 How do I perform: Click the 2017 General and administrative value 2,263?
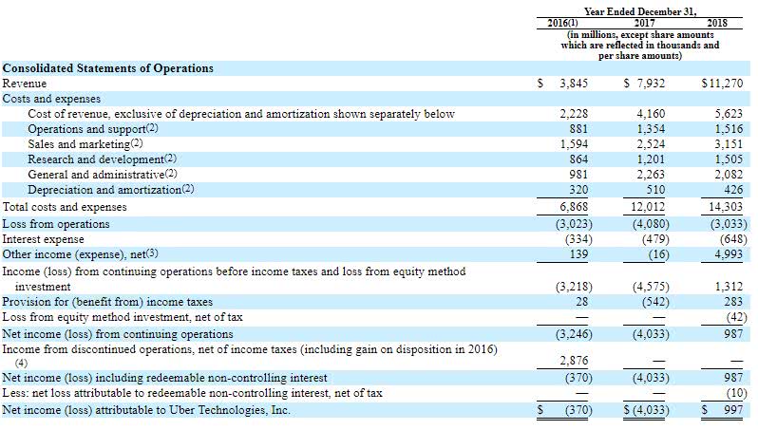point(651,175)
